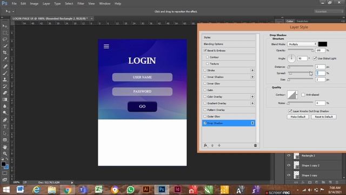The image size is (346, 195).
Task: Select the Crop tool
Action: [5, 53]
